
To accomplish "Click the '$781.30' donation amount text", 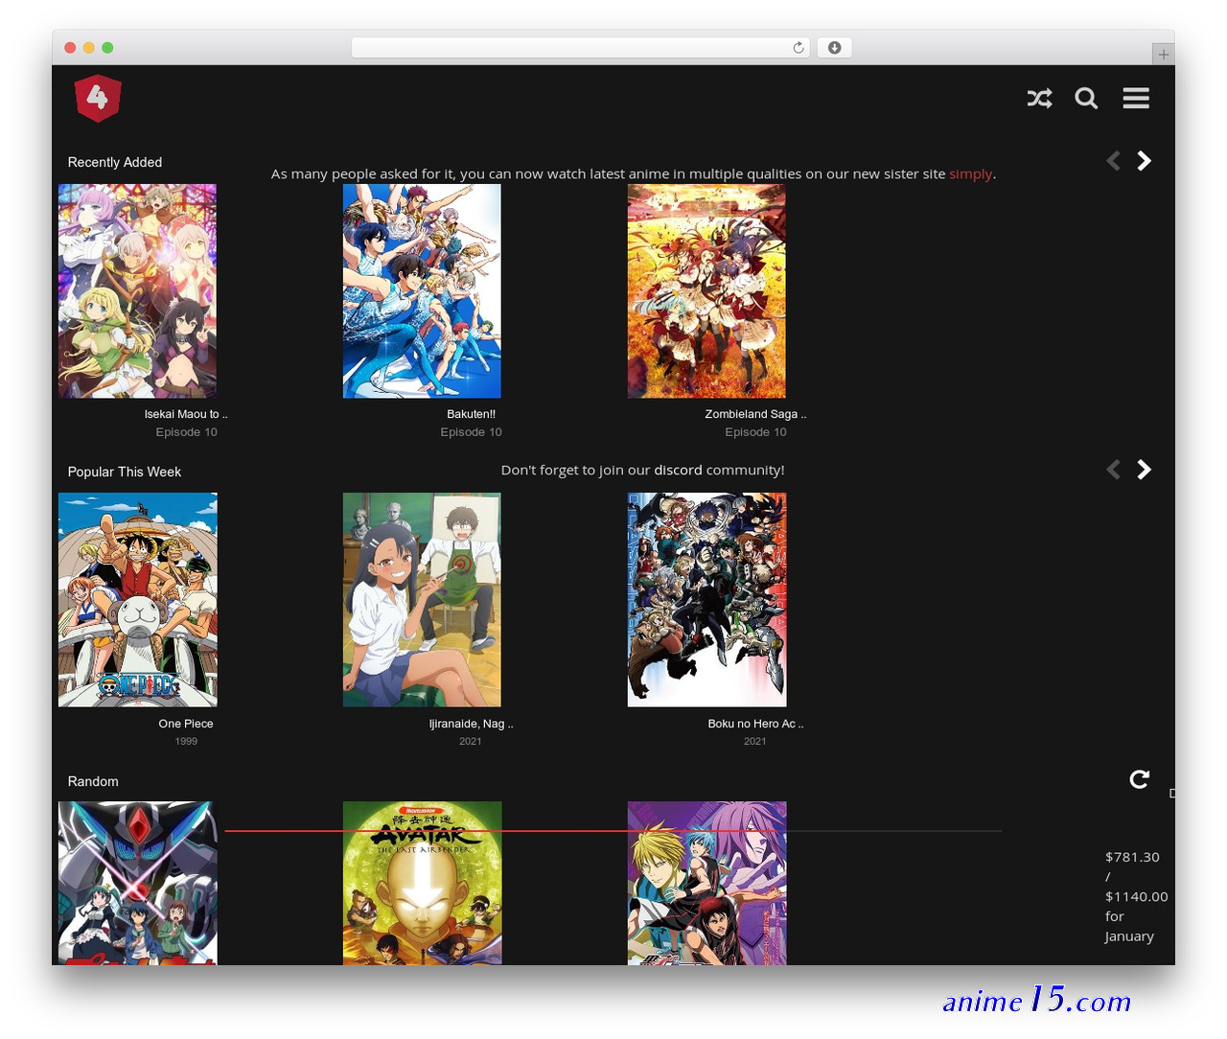I will 1132,857.
